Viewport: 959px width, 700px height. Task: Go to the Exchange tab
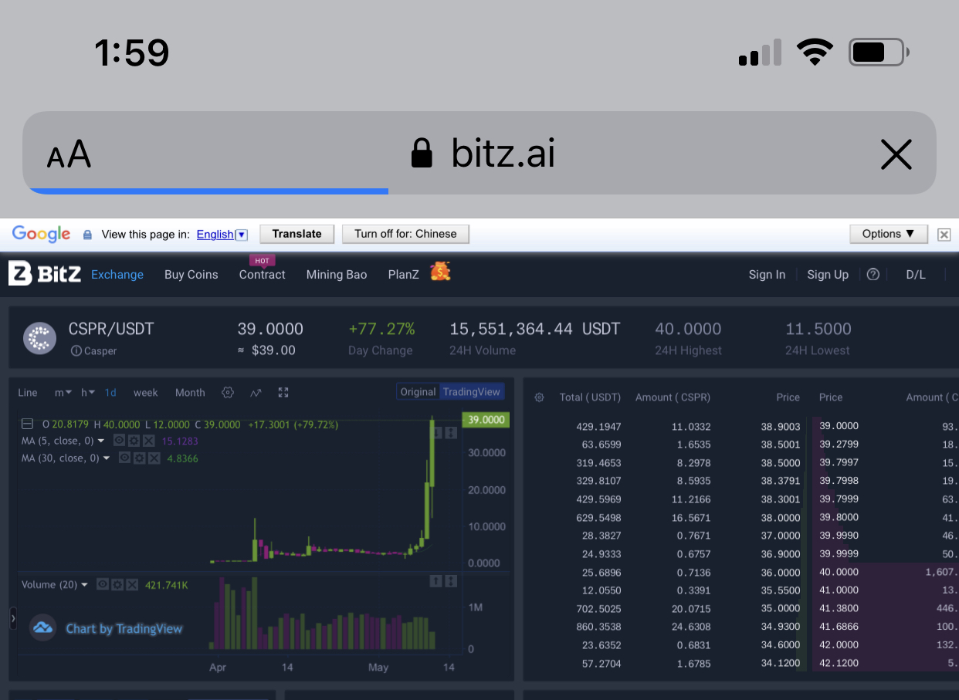coord(117,275)
